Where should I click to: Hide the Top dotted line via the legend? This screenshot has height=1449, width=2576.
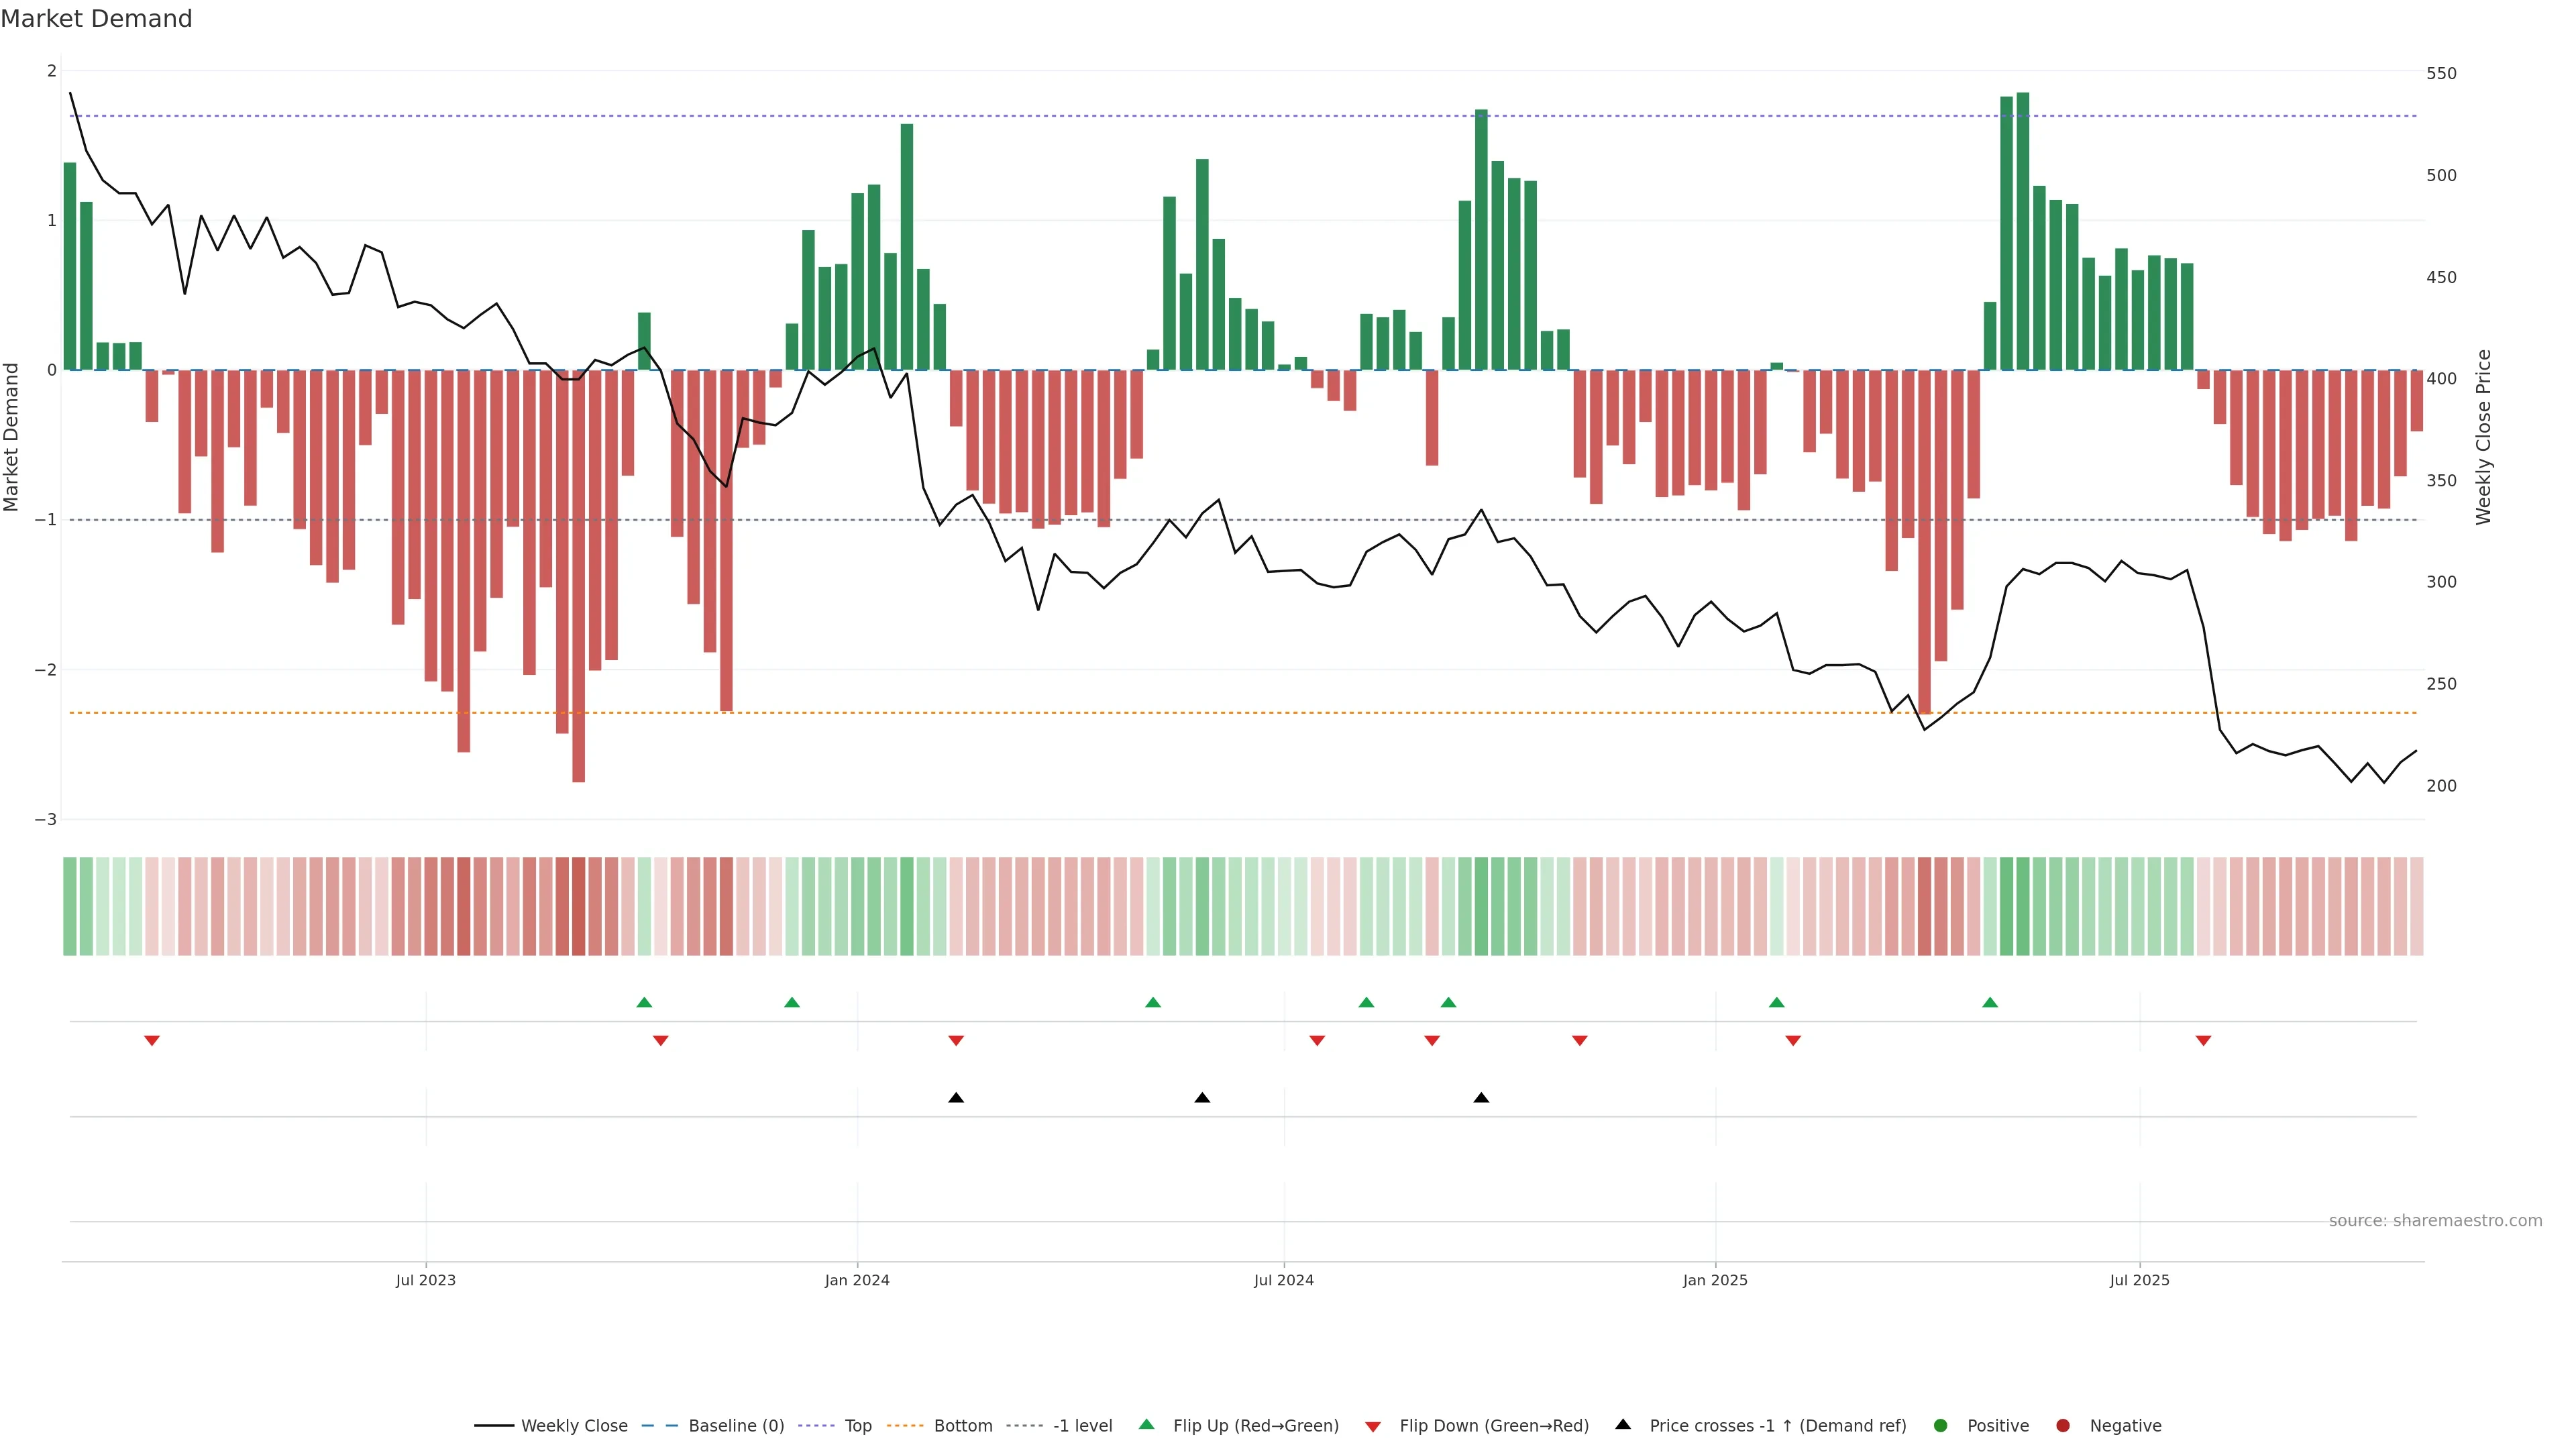pyautogui.click(x=857, y=1425)
